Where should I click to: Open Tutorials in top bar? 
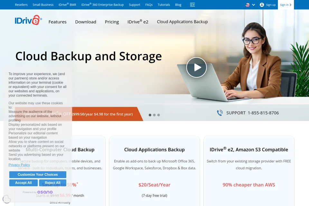click(164, 5)
